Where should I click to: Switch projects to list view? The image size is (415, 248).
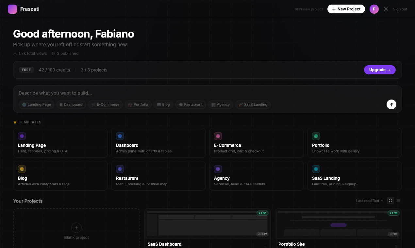[398, 201]
